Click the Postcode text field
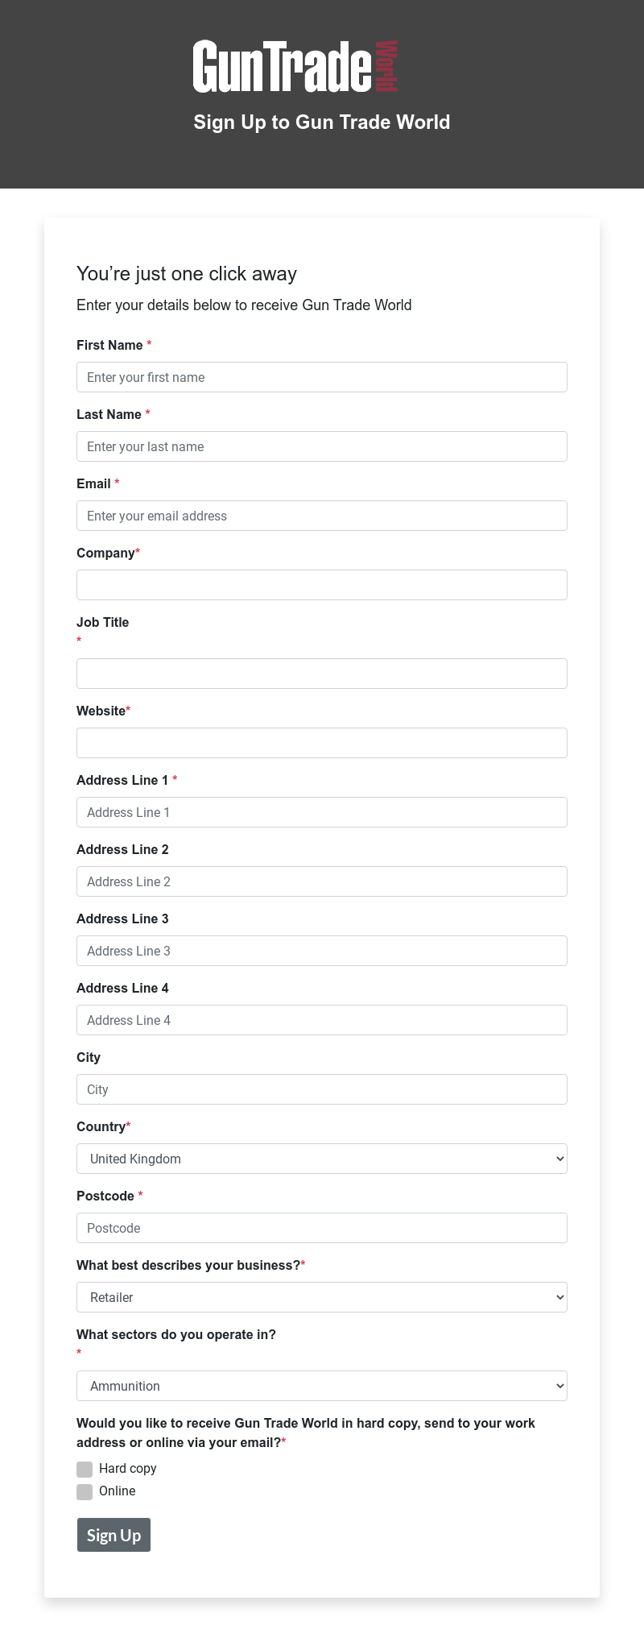 pos(322,1228)
